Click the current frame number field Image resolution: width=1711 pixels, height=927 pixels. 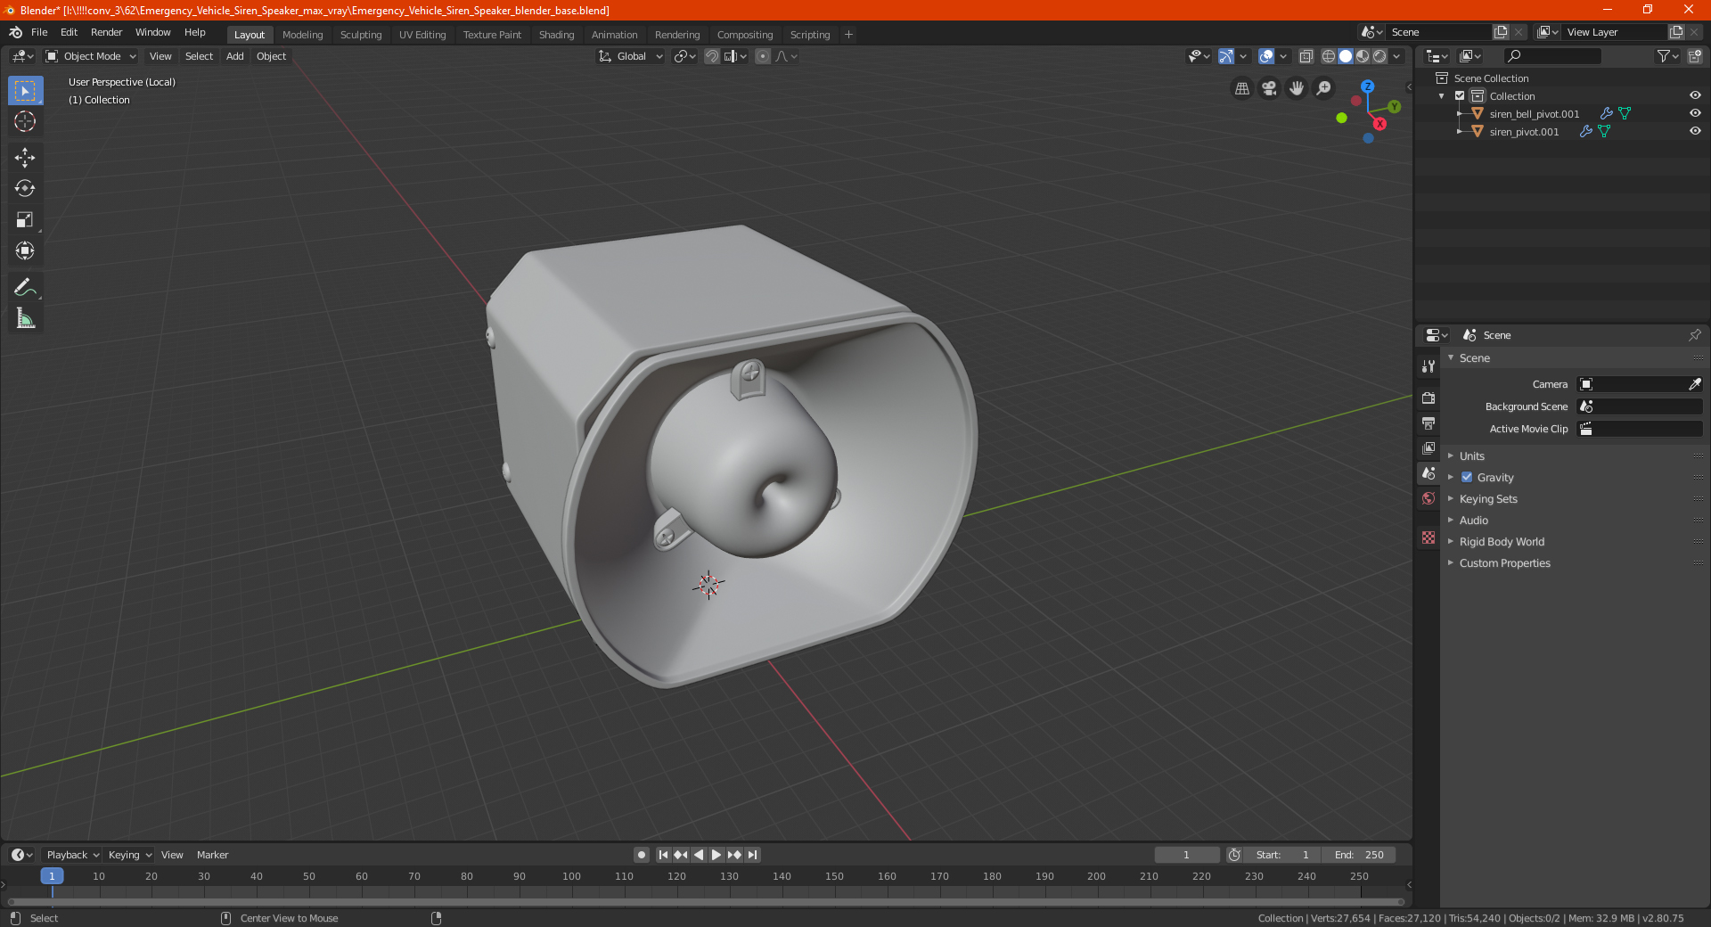[x=1187, y=855]
